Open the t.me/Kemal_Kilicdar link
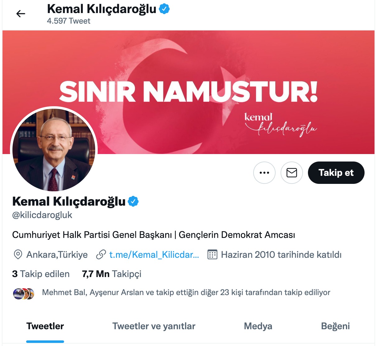Image resolution: width=377 pixels, height=346 pixels. [154, 255]
